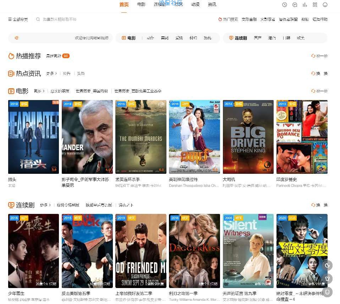Open 世界历史_西欧北美工业革命 link

138,91
